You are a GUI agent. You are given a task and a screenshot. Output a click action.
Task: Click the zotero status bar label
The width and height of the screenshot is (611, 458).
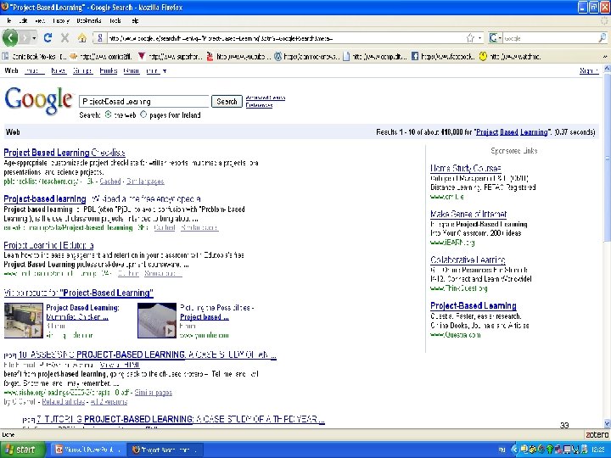tap(597, 434)
